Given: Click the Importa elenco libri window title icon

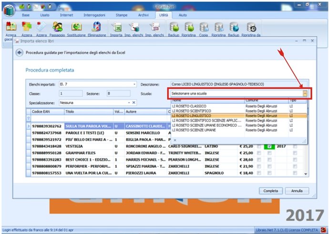Looking at the screenshot, I should [17, 41].
